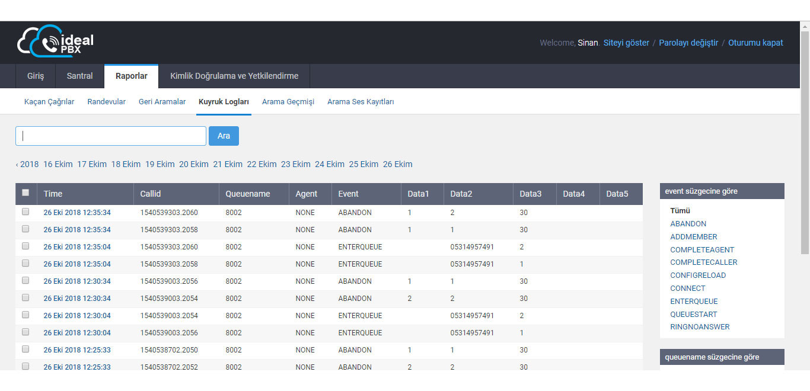Viewport: 810px width, 391px height.
Task: Check the first 12:35:34 ABANDON row checkbox
Action: tap(25, 211)
